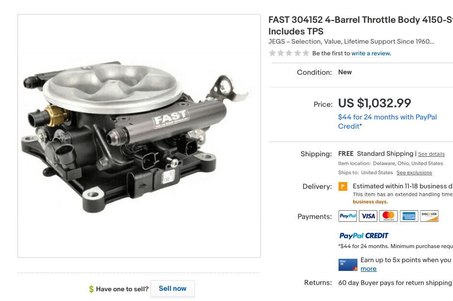Click the PayPal payment method icon
The image size is (453, 301).
point(348,216)
